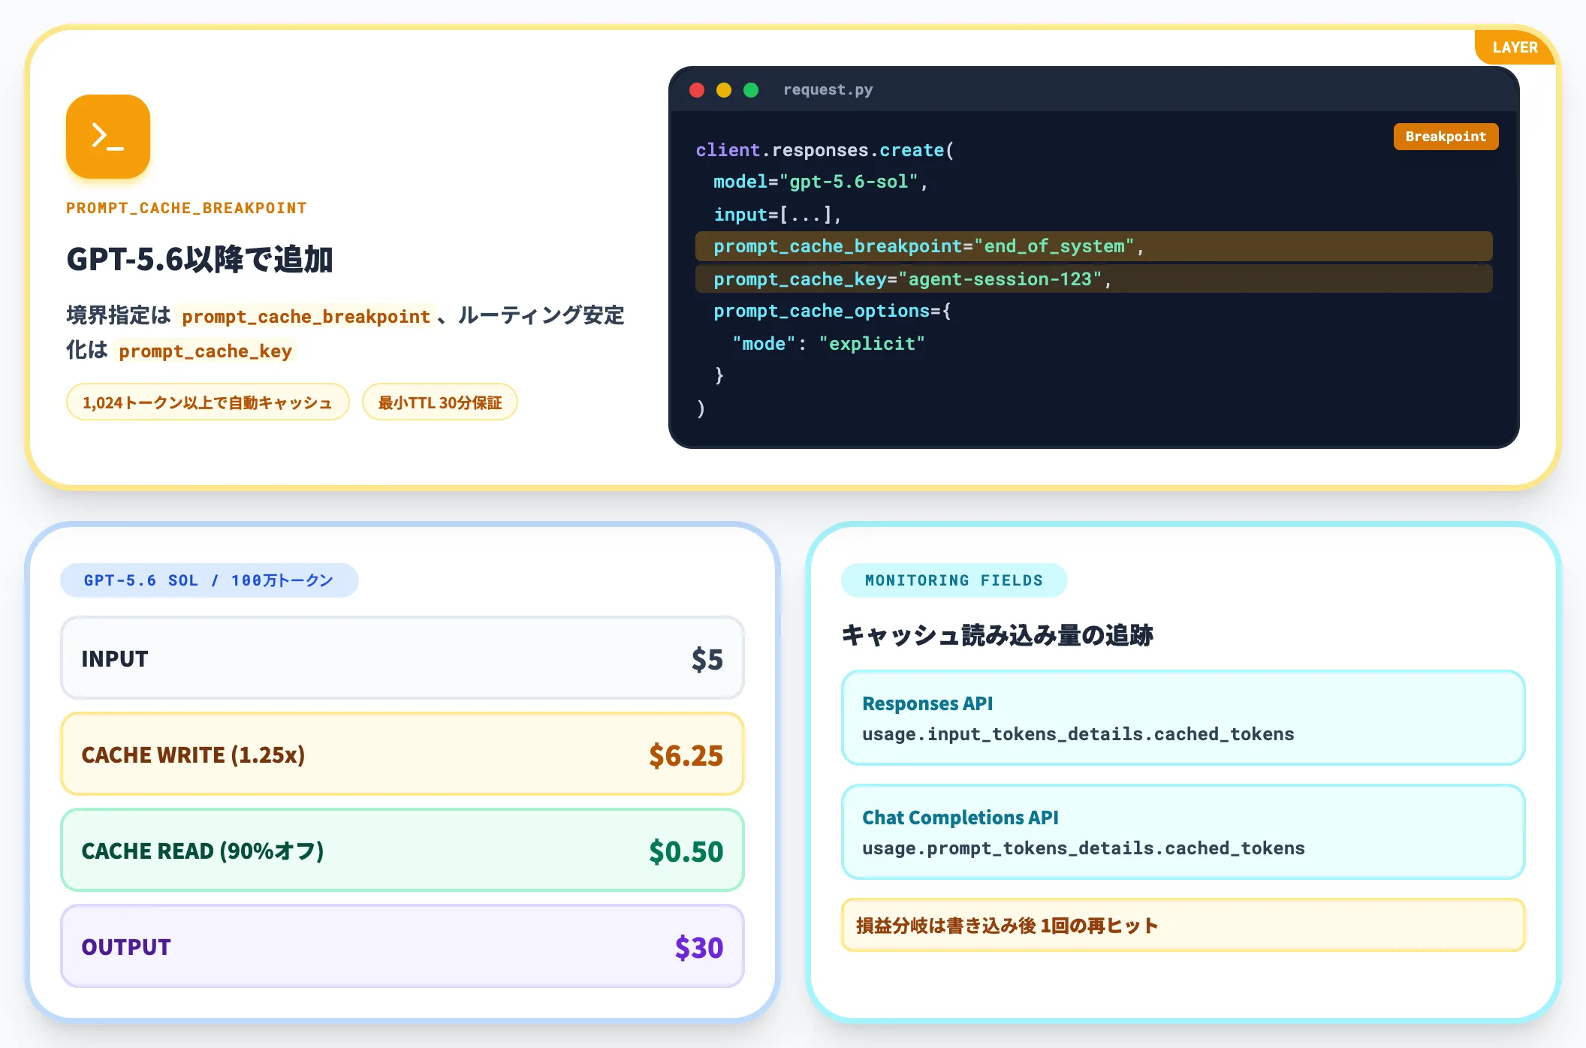Click the green window dot in request.py
Screen dimensions: 1586x1048
point(751,90)
